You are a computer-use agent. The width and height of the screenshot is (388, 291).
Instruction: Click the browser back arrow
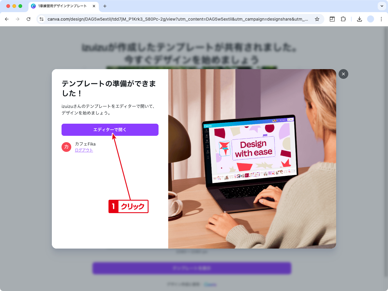pos(7,19)
